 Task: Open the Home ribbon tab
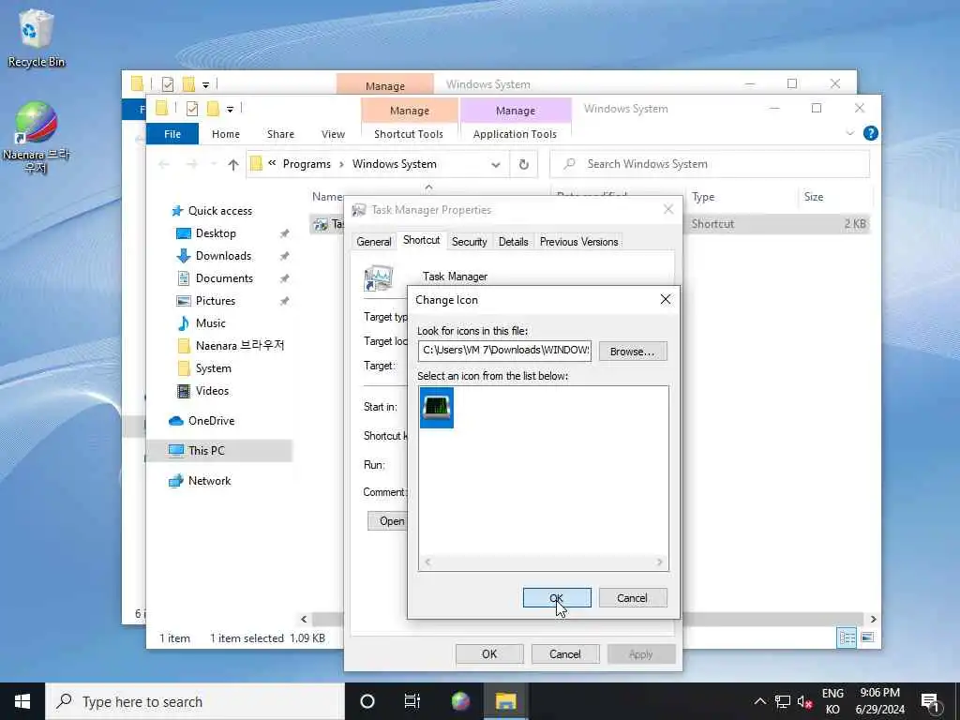coord(226,133)
